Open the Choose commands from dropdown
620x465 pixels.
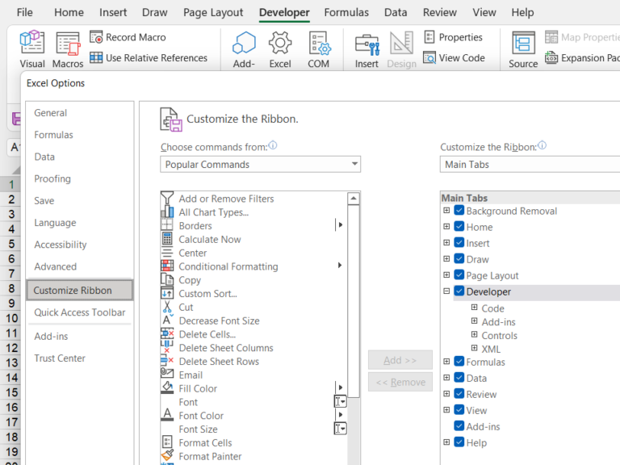pos(260,165)
